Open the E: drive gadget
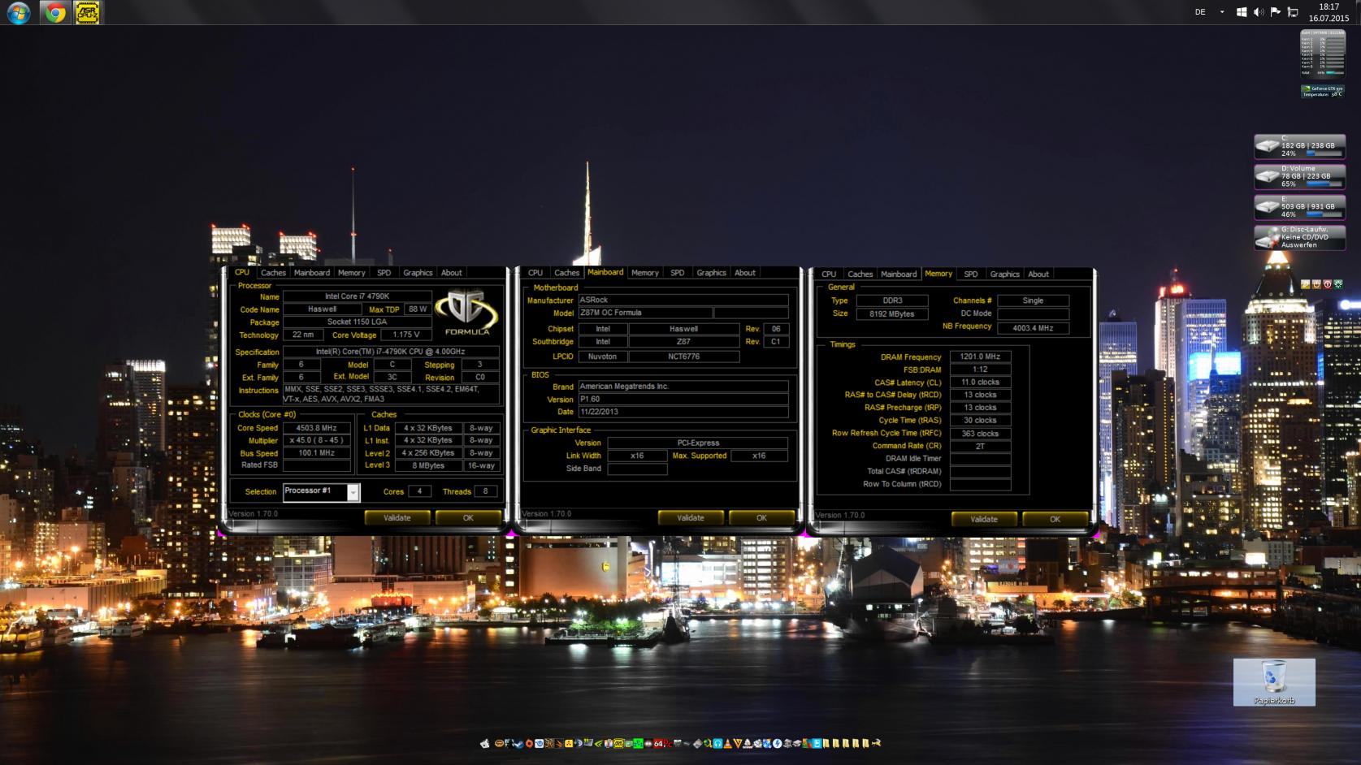This screenshot has height=765, width=1361. 1300,206
